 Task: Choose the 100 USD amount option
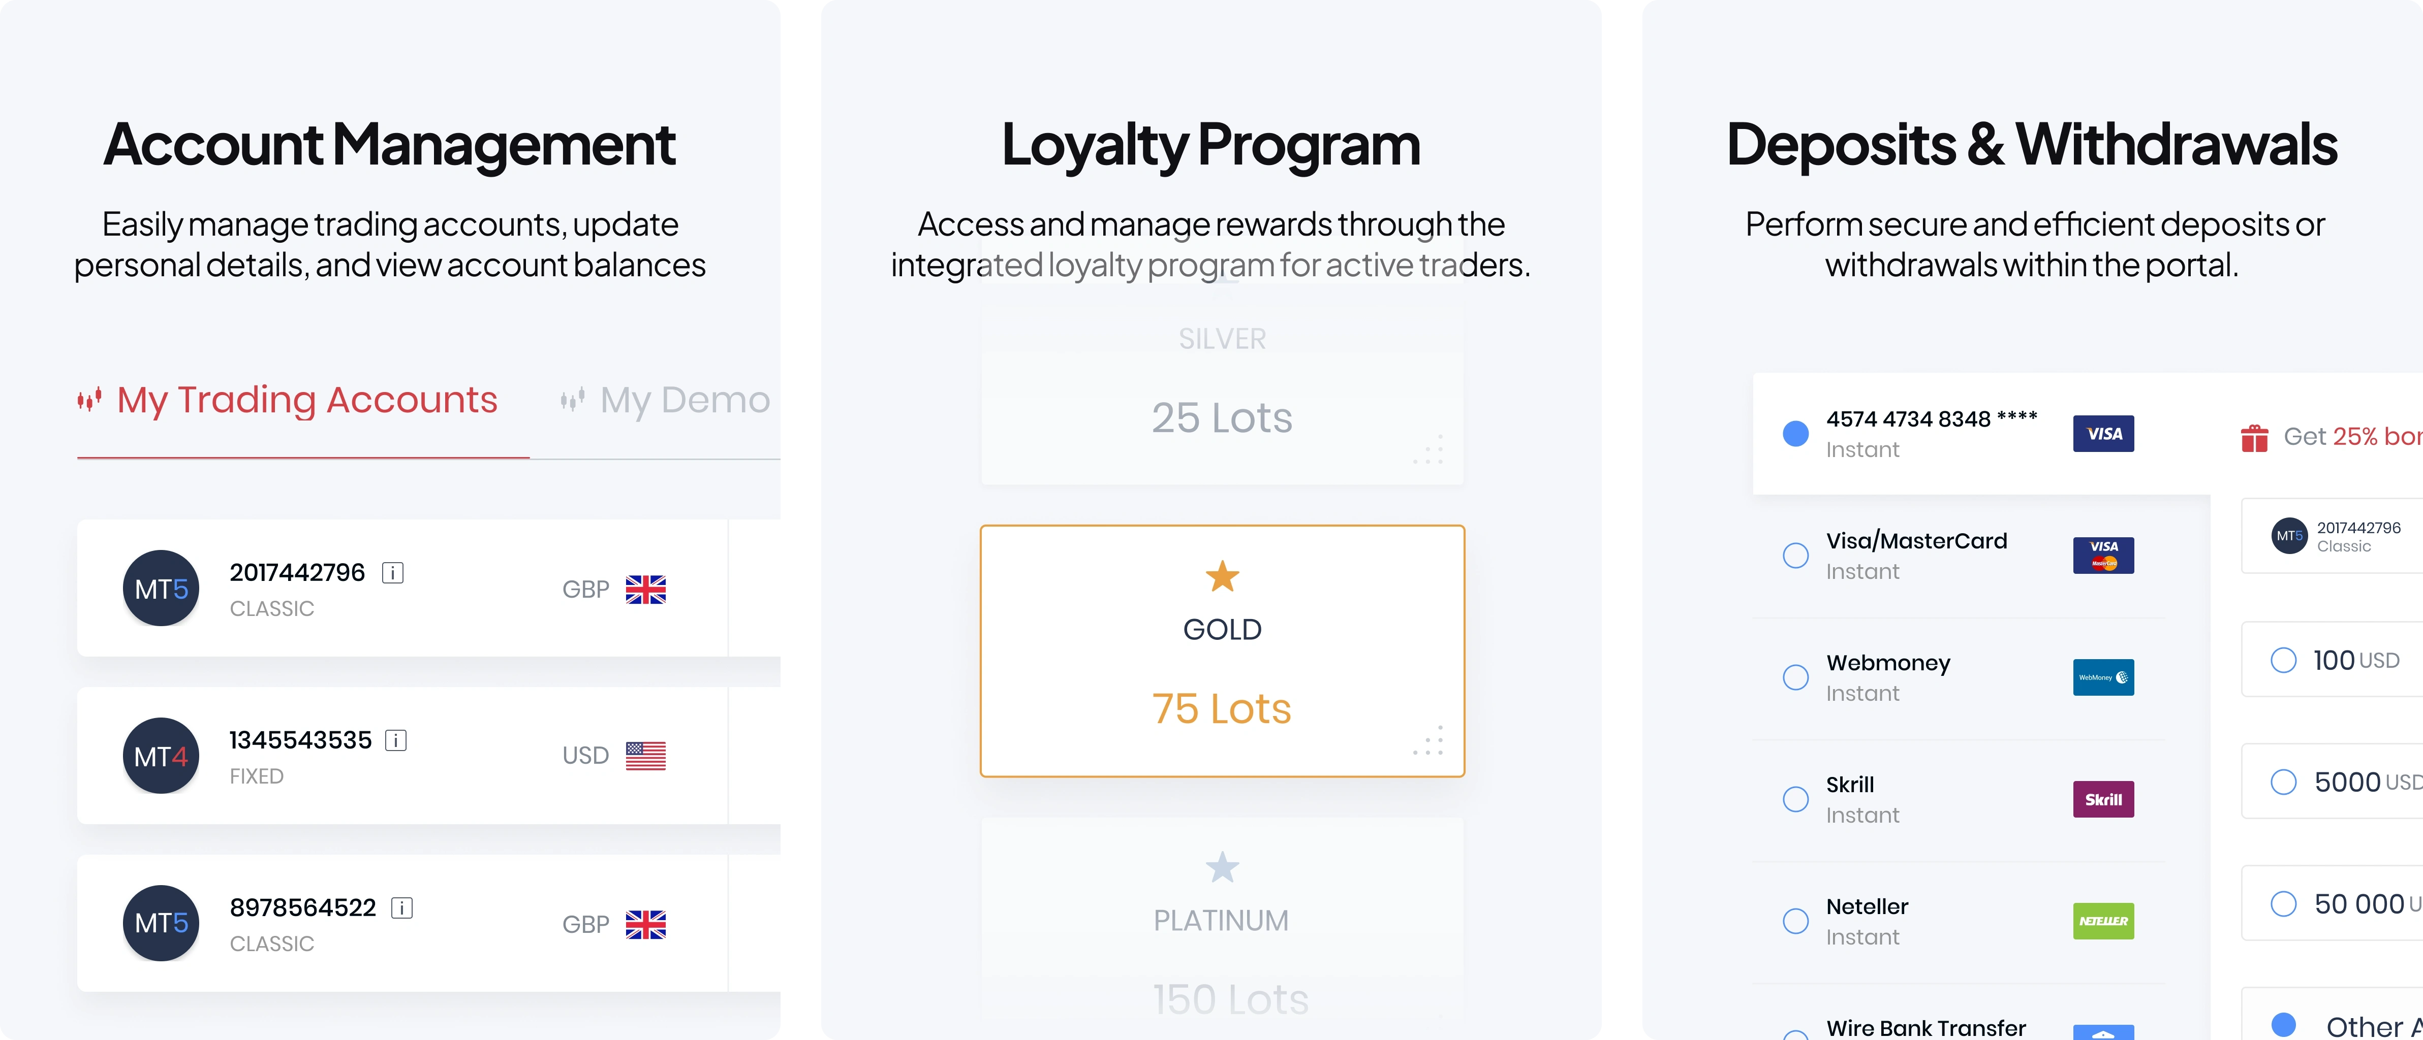(x=2332, y=659)
